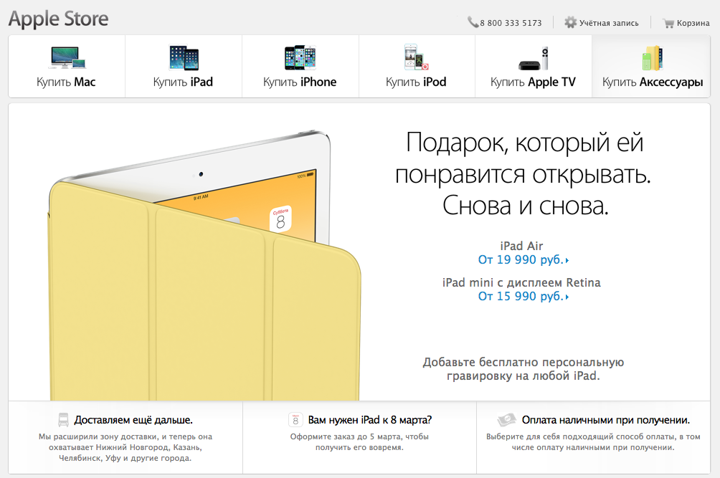Open the Доставляем ещё дальше heading
720x478 pixels.
point(133,420)
